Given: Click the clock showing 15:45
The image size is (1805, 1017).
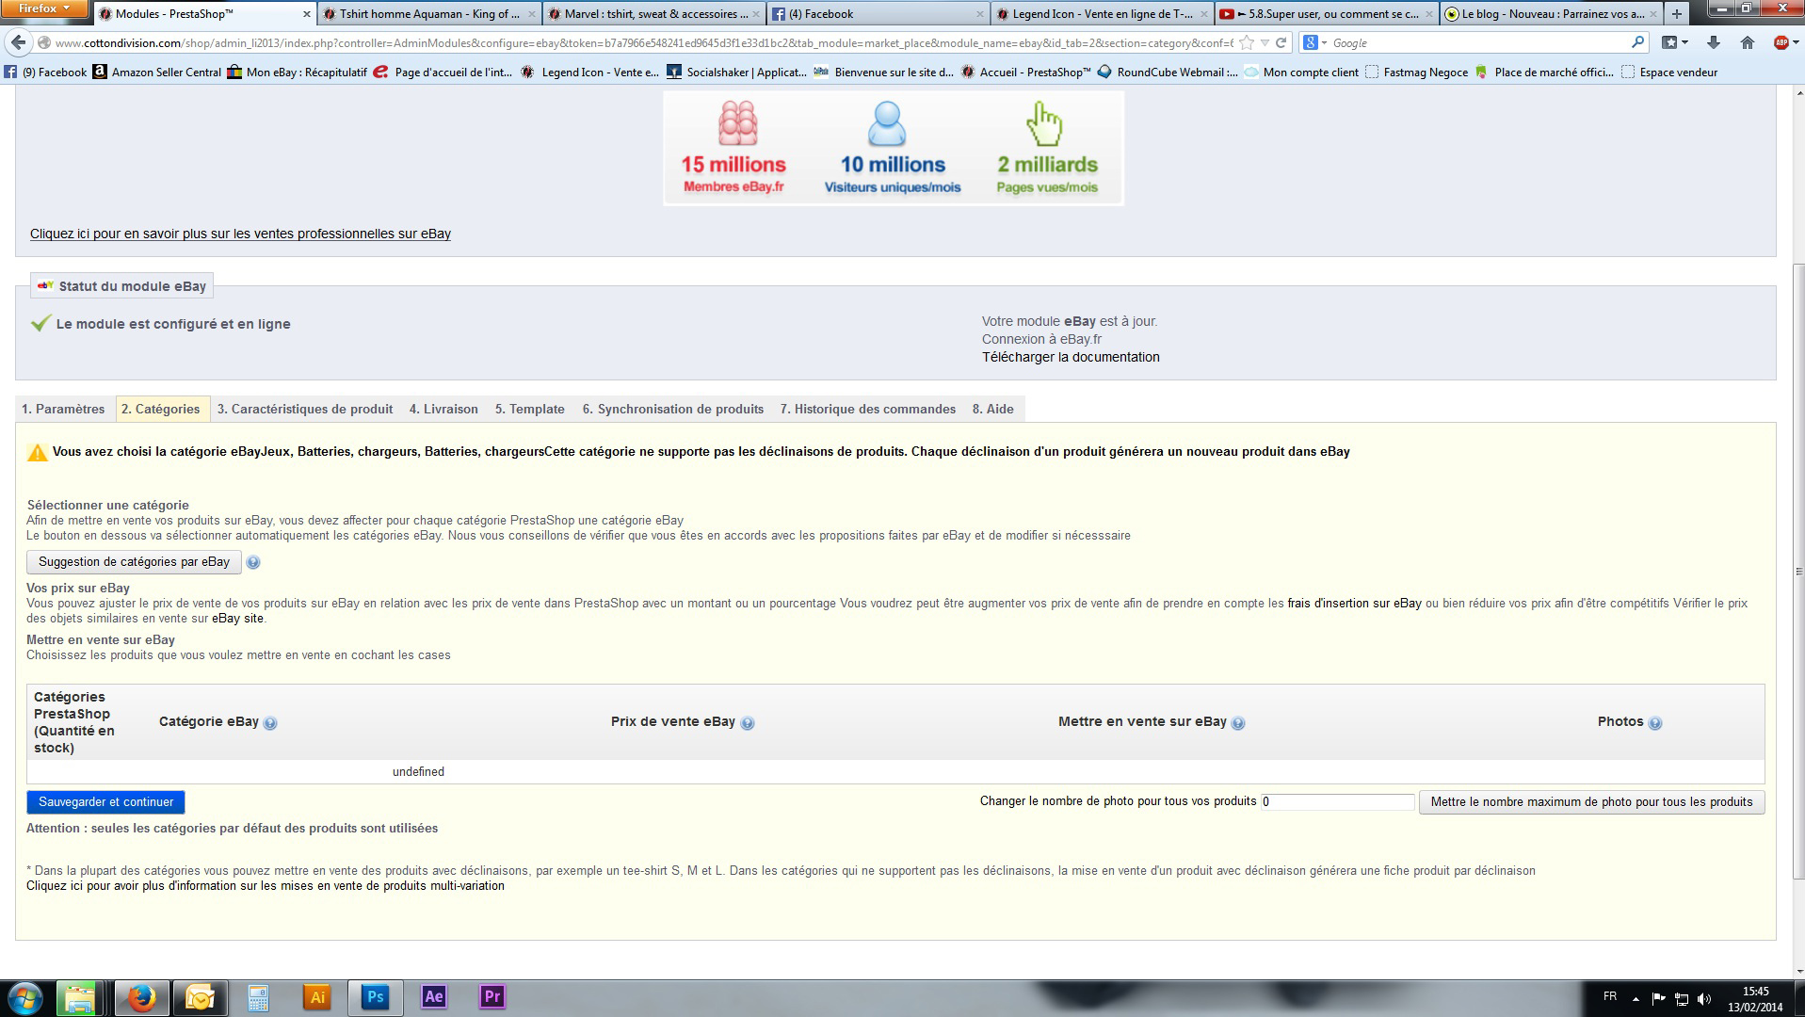Looking at the screenshot, I should click(1755, 998).
